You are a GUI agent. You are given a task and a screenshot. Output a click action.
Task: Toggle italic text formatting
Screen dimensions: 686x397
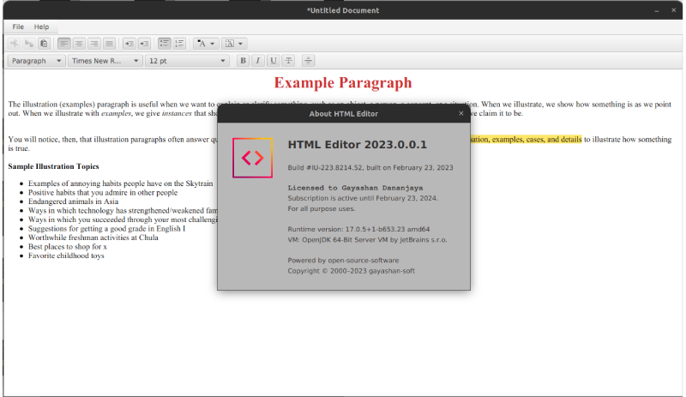[x=257, y=61]
